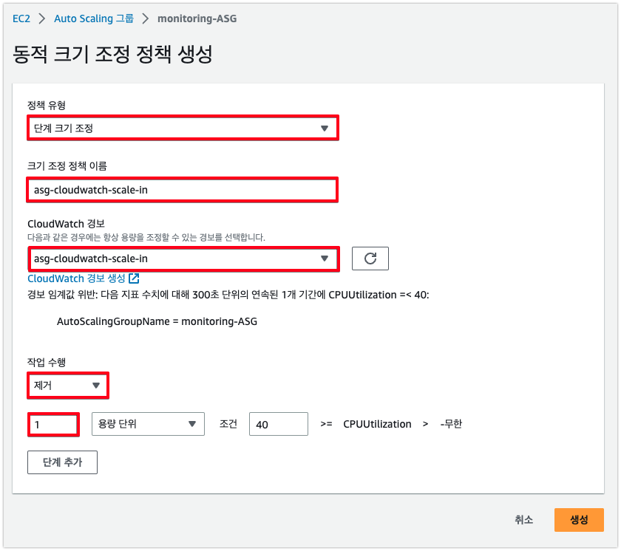Click the refresh CloudWatch alarms icon button

370,259
